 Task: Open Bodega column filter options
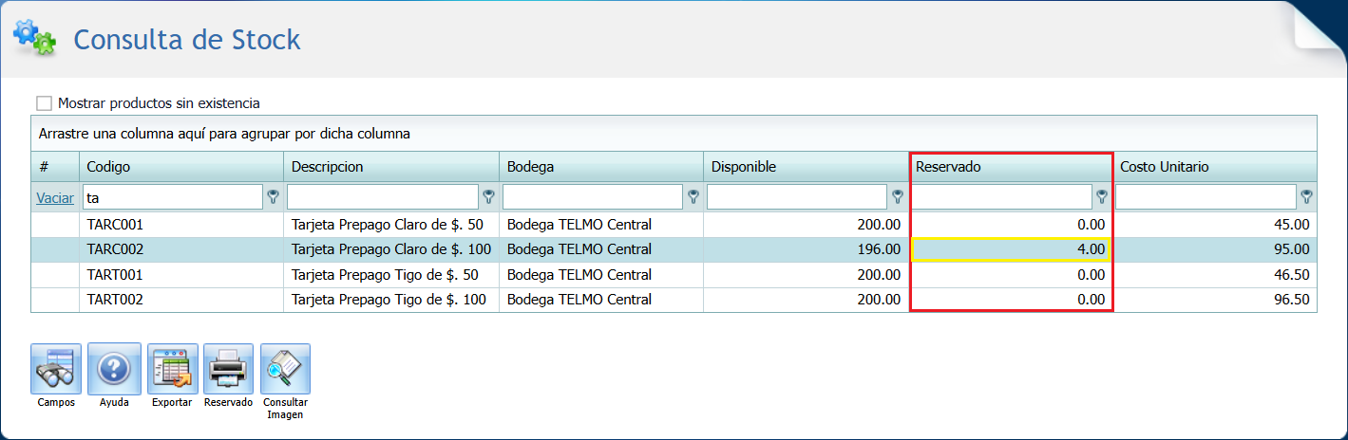point(693,197)
